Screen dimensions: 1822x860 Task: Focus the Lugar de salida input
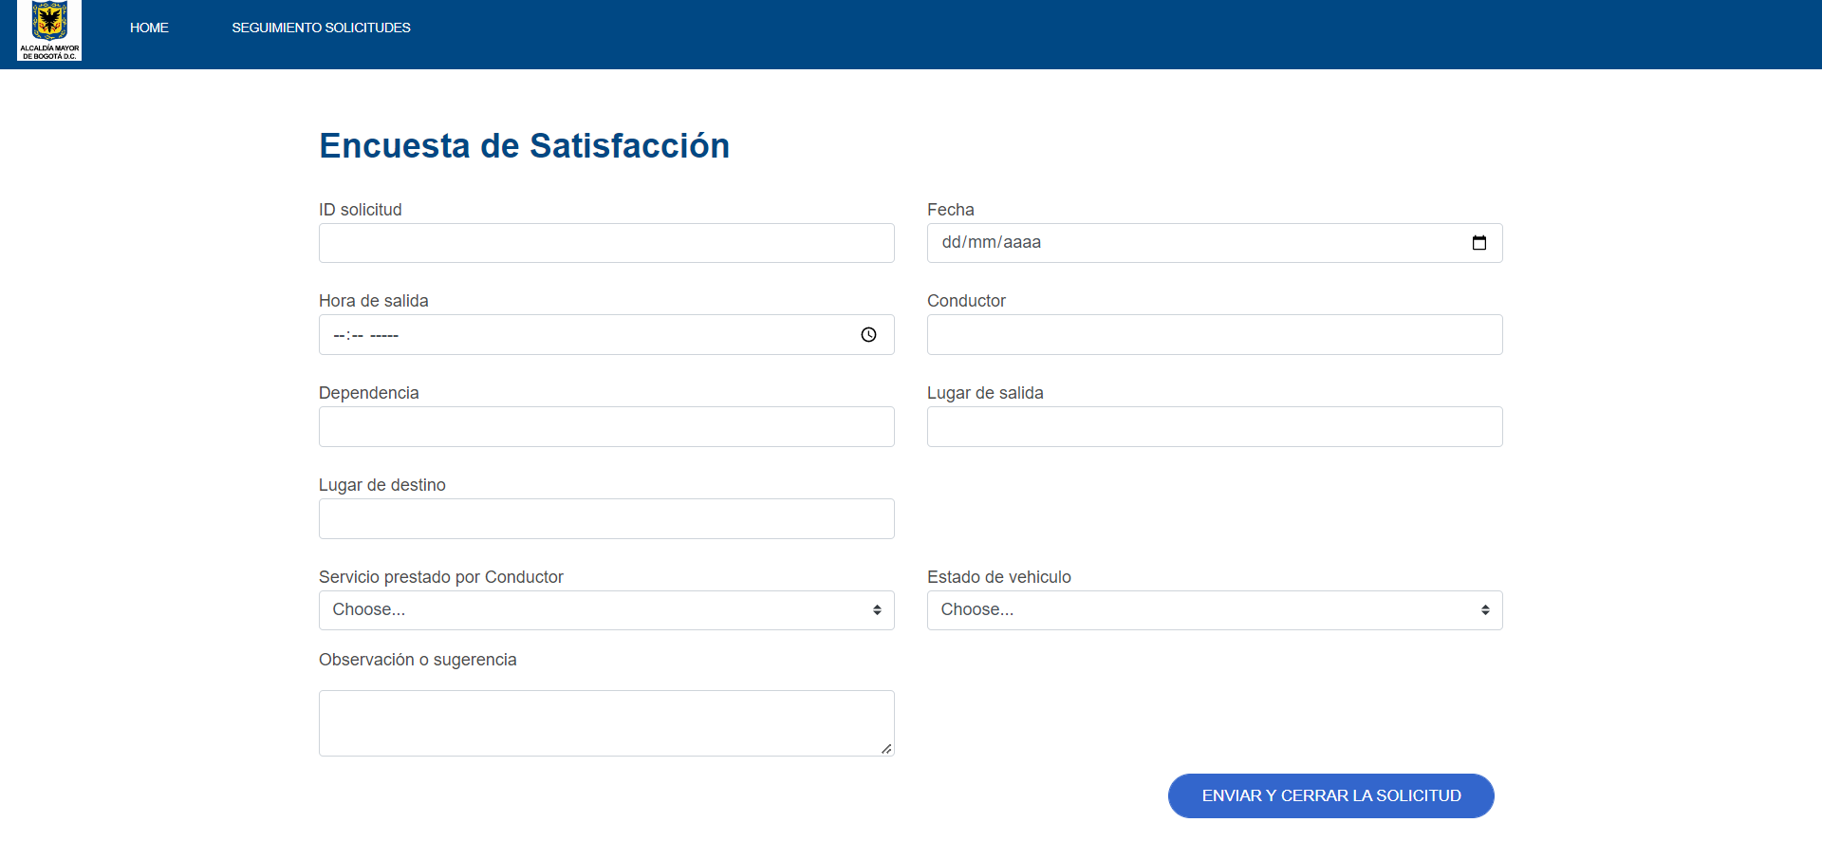[1214, 427]
